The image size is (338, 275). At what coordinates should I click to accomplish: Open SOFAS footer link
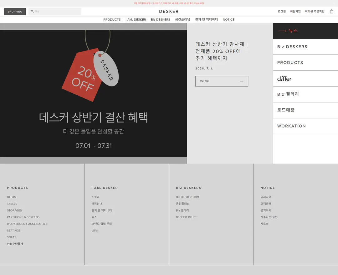click(12, 237)
